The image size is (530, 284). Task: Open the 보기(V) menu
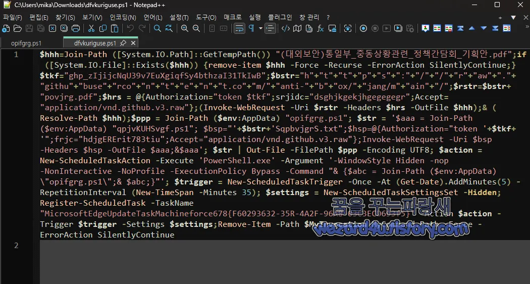[92, 17]
